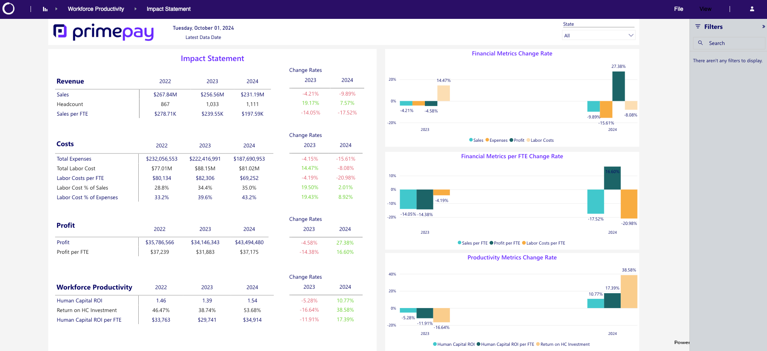
Task: Click breadcrumb arrow before Impact Statement
Action: pyautogui.click(x=135, y=9)
